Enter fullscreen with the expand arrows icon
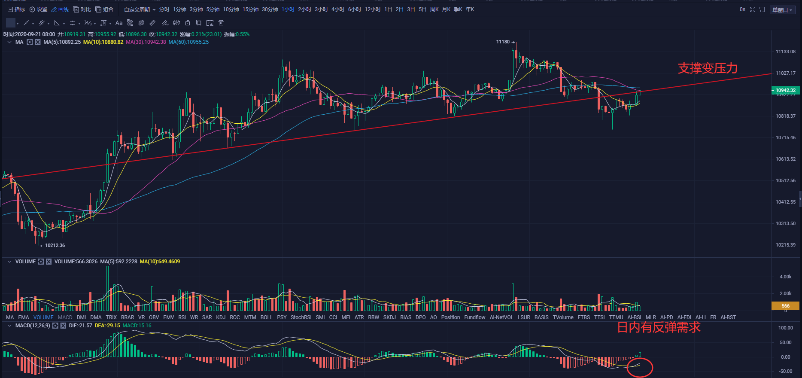 [753, 9]
